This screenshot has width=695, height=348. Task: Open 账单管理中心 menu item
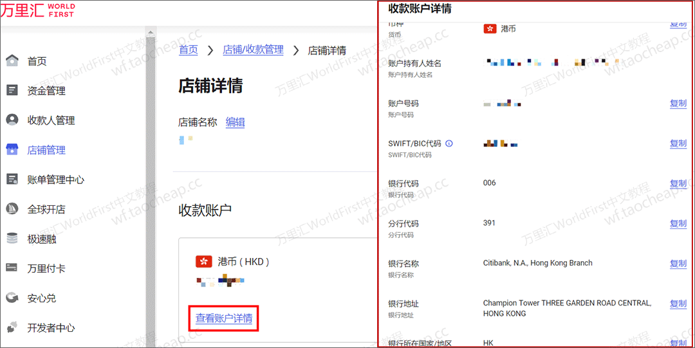pos(56,180)
